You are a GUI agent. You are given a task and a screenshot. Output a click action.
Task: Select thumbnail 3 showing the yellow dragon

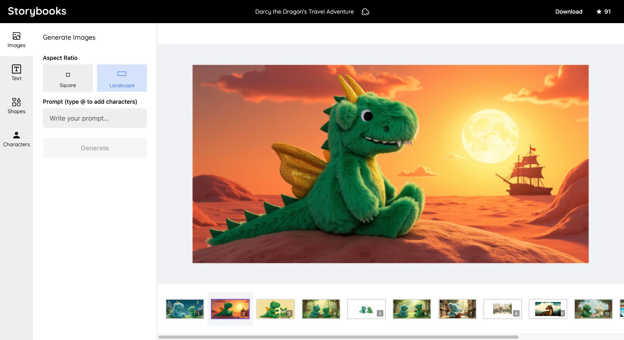point(275,309)
